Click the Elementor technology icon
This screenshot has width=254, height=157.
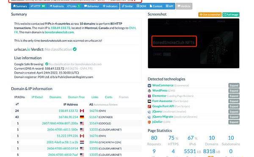(x=149, y=96)
